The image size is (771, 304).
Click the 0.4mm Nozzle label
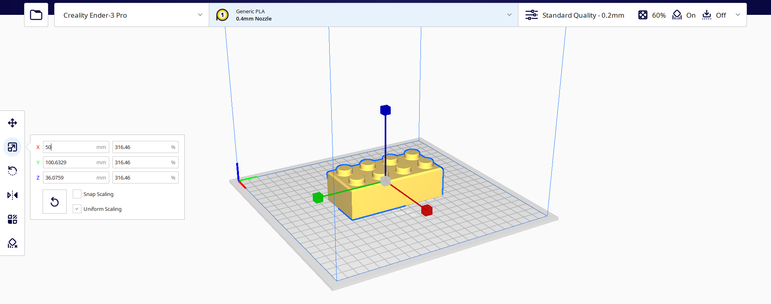pos(254,19)
